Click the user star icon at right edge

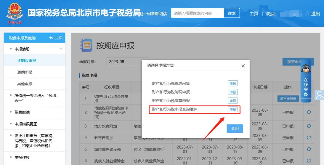[x=319, y=95]
